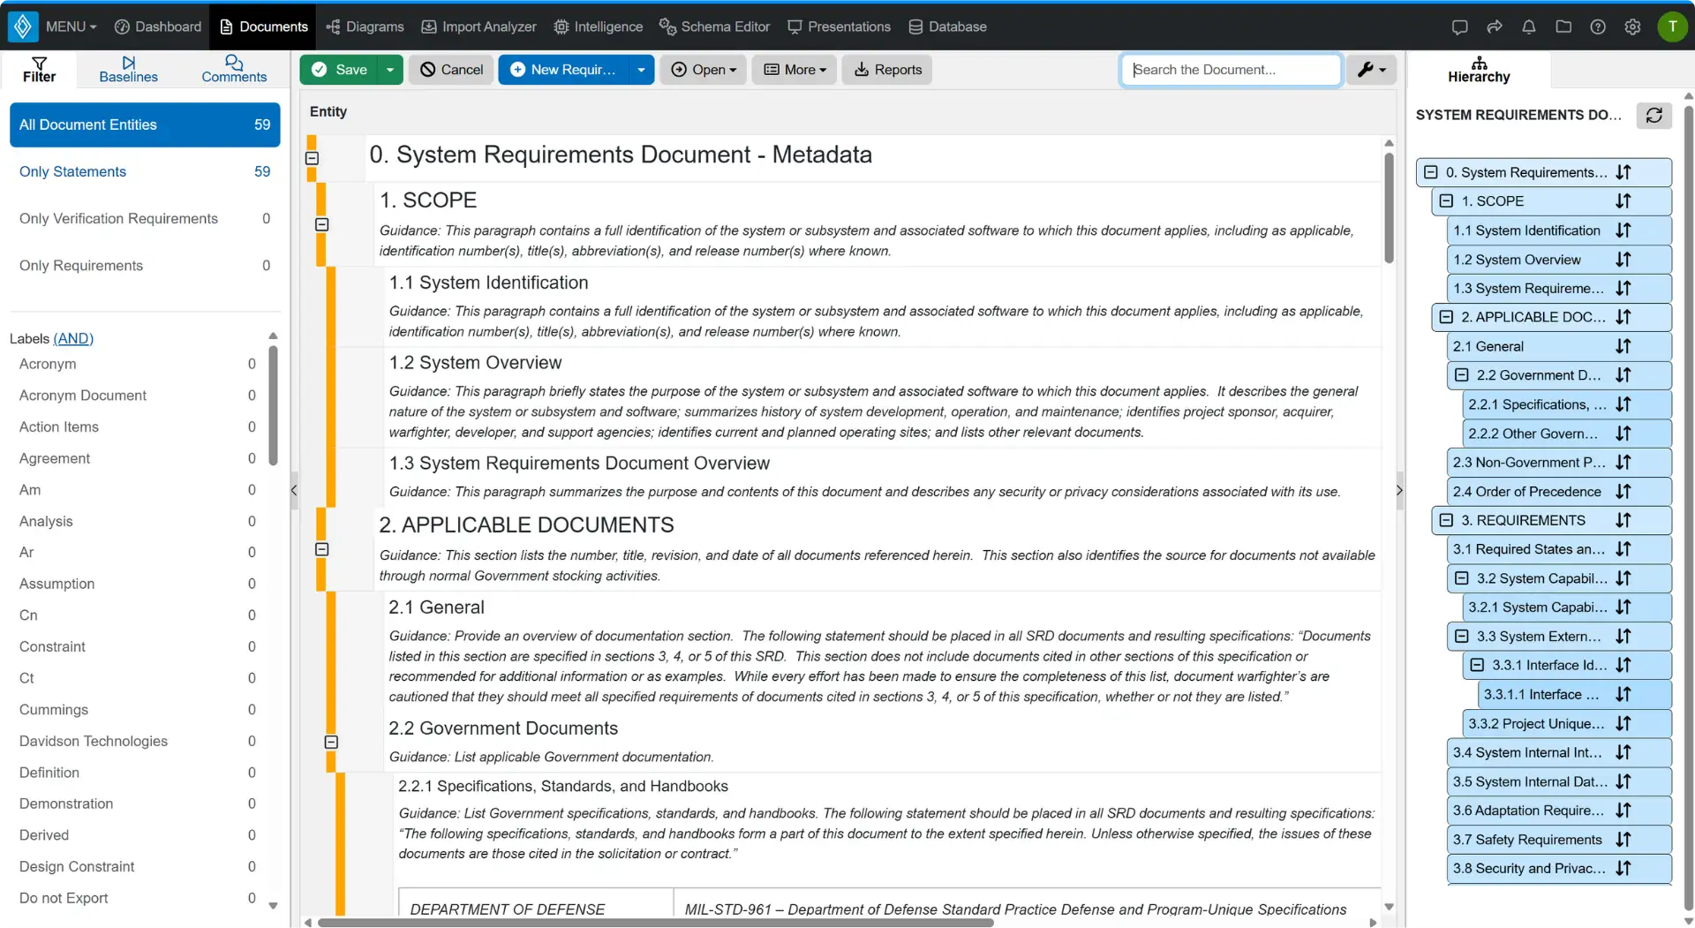Click the document vertical scrollbar

click(x=1389, y=208)
